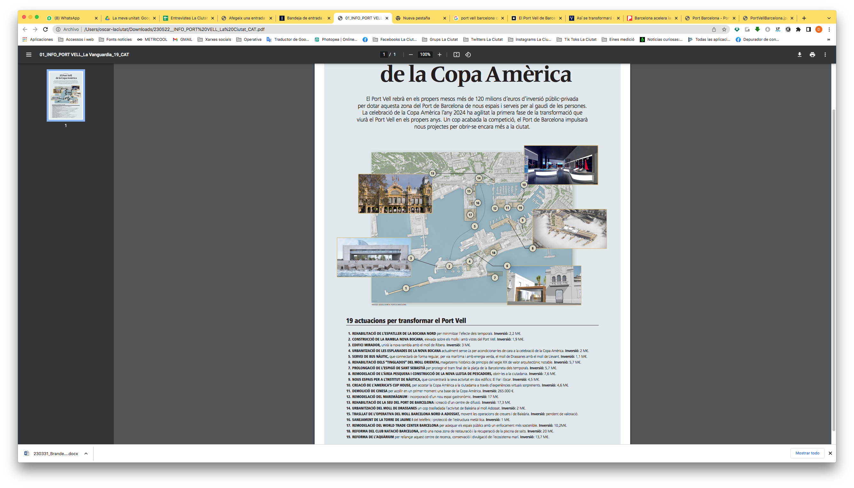The height and width of the screenshot is (488, 854).
Task: Click the file info icon beside Archivo
Action: 58,29
